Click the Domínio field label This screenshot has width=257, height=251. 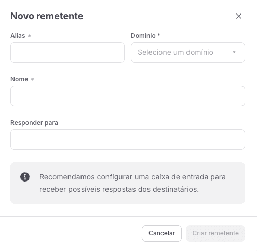(143, 36)
